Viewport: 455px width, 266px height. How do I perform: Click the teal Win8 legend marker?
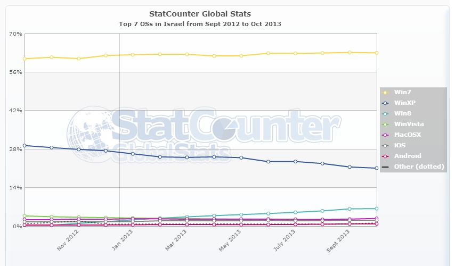point(386,113)
